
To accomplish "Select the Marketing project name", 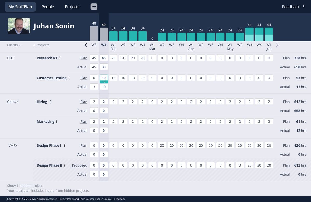I will (x=45, y=121).
